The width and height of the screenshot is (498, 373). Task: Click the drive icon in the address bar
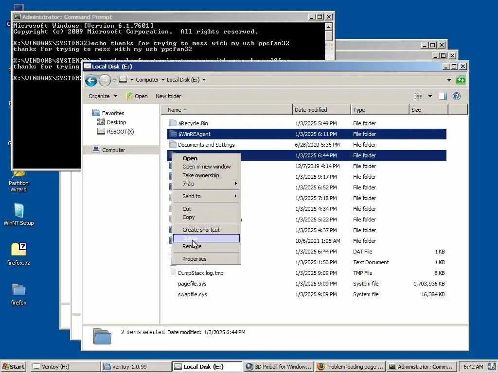pyautogui.click(x=123, y=80)
